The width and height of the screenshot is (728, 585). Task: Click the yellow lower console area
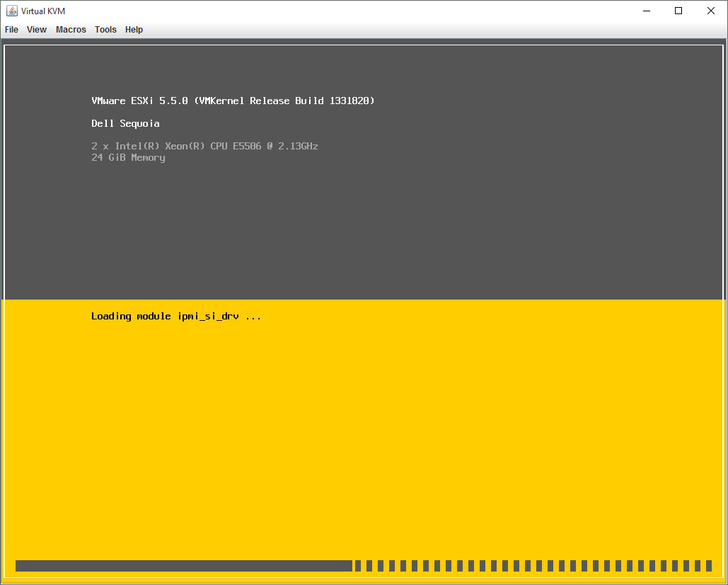(x=424, y=439)
